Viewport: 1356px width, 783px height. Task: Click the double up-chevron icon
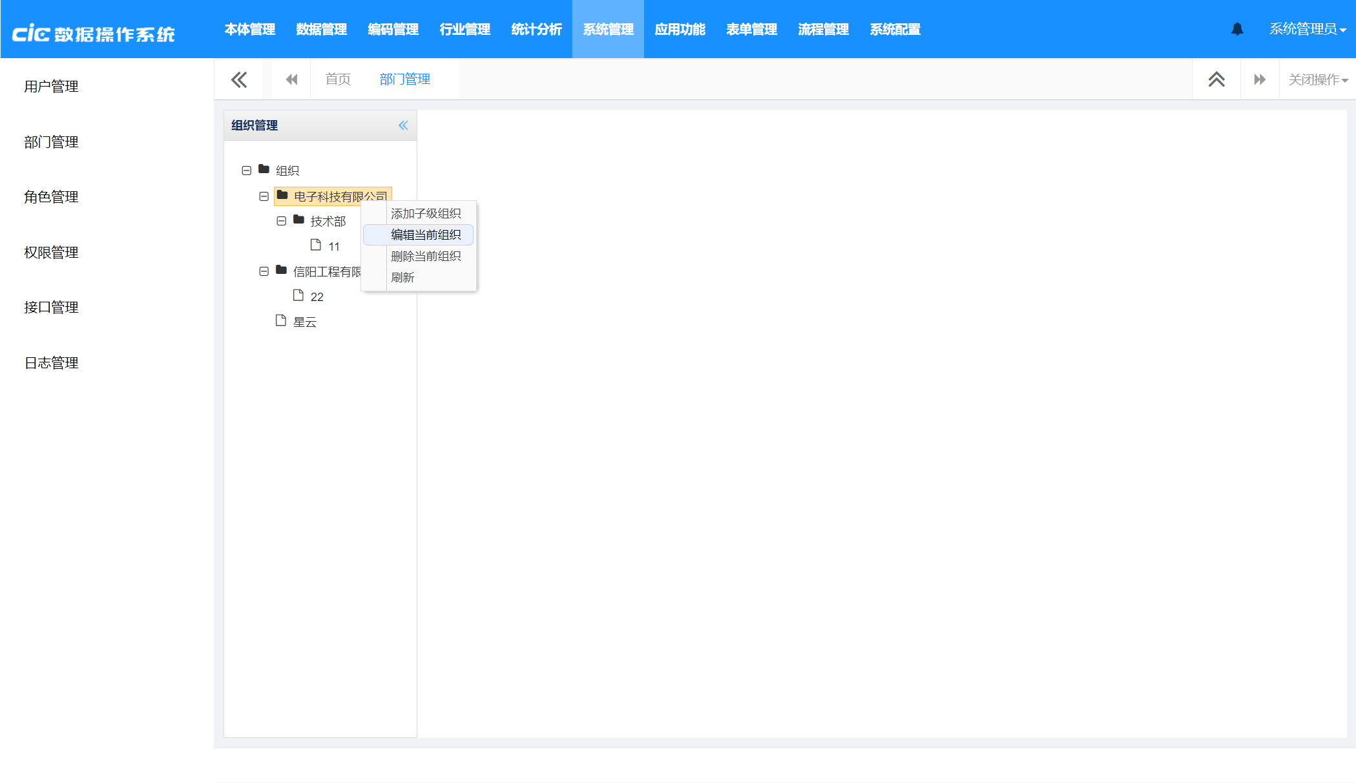1216,79
